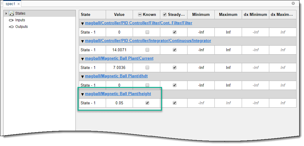Screen dimensions: 304x146
Task: Toggle the Known header checkbox
Action: 140,14
